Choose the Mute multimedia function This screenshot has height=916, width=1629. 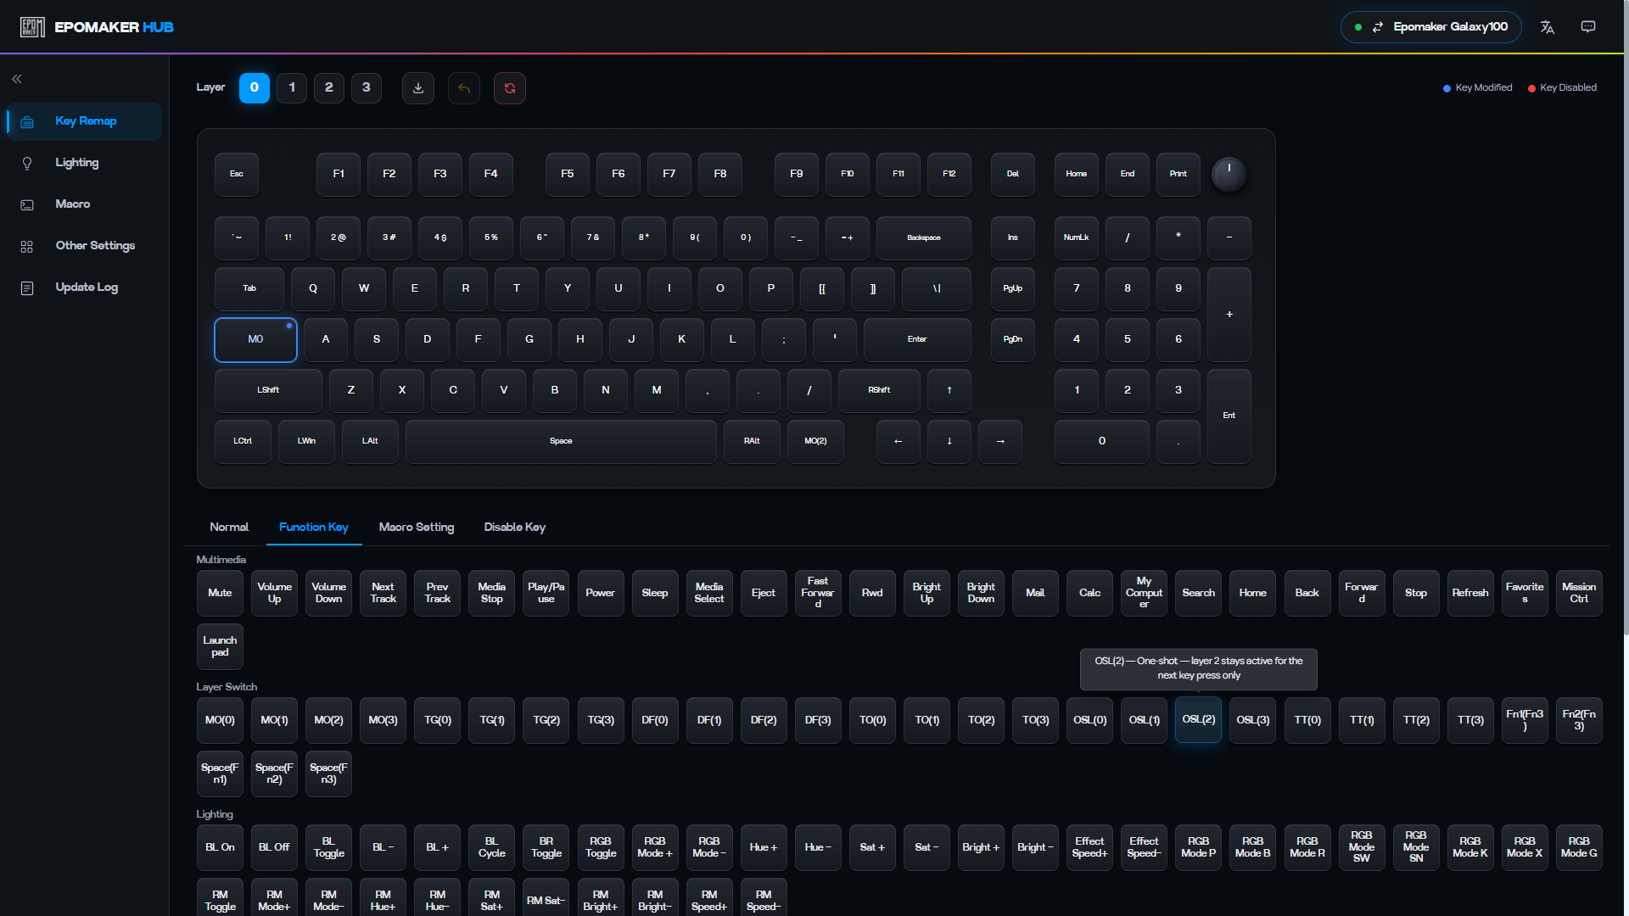point(220,594)
